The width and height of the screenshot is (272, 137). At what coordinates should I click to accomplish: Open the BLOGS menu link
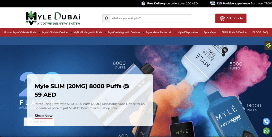[257, 32]
